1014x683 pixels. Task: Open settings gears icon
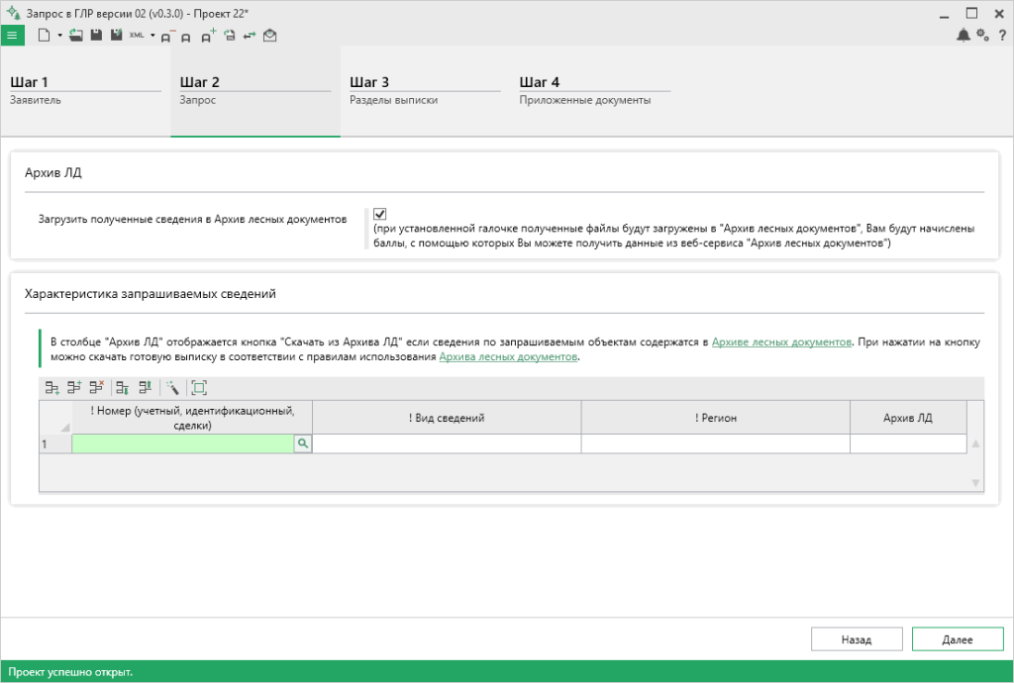[x=982, y=35]
